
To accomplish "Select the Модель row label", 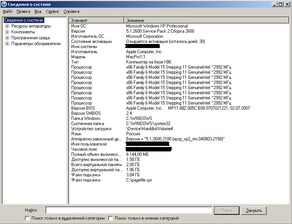I will tap(79, 57).
